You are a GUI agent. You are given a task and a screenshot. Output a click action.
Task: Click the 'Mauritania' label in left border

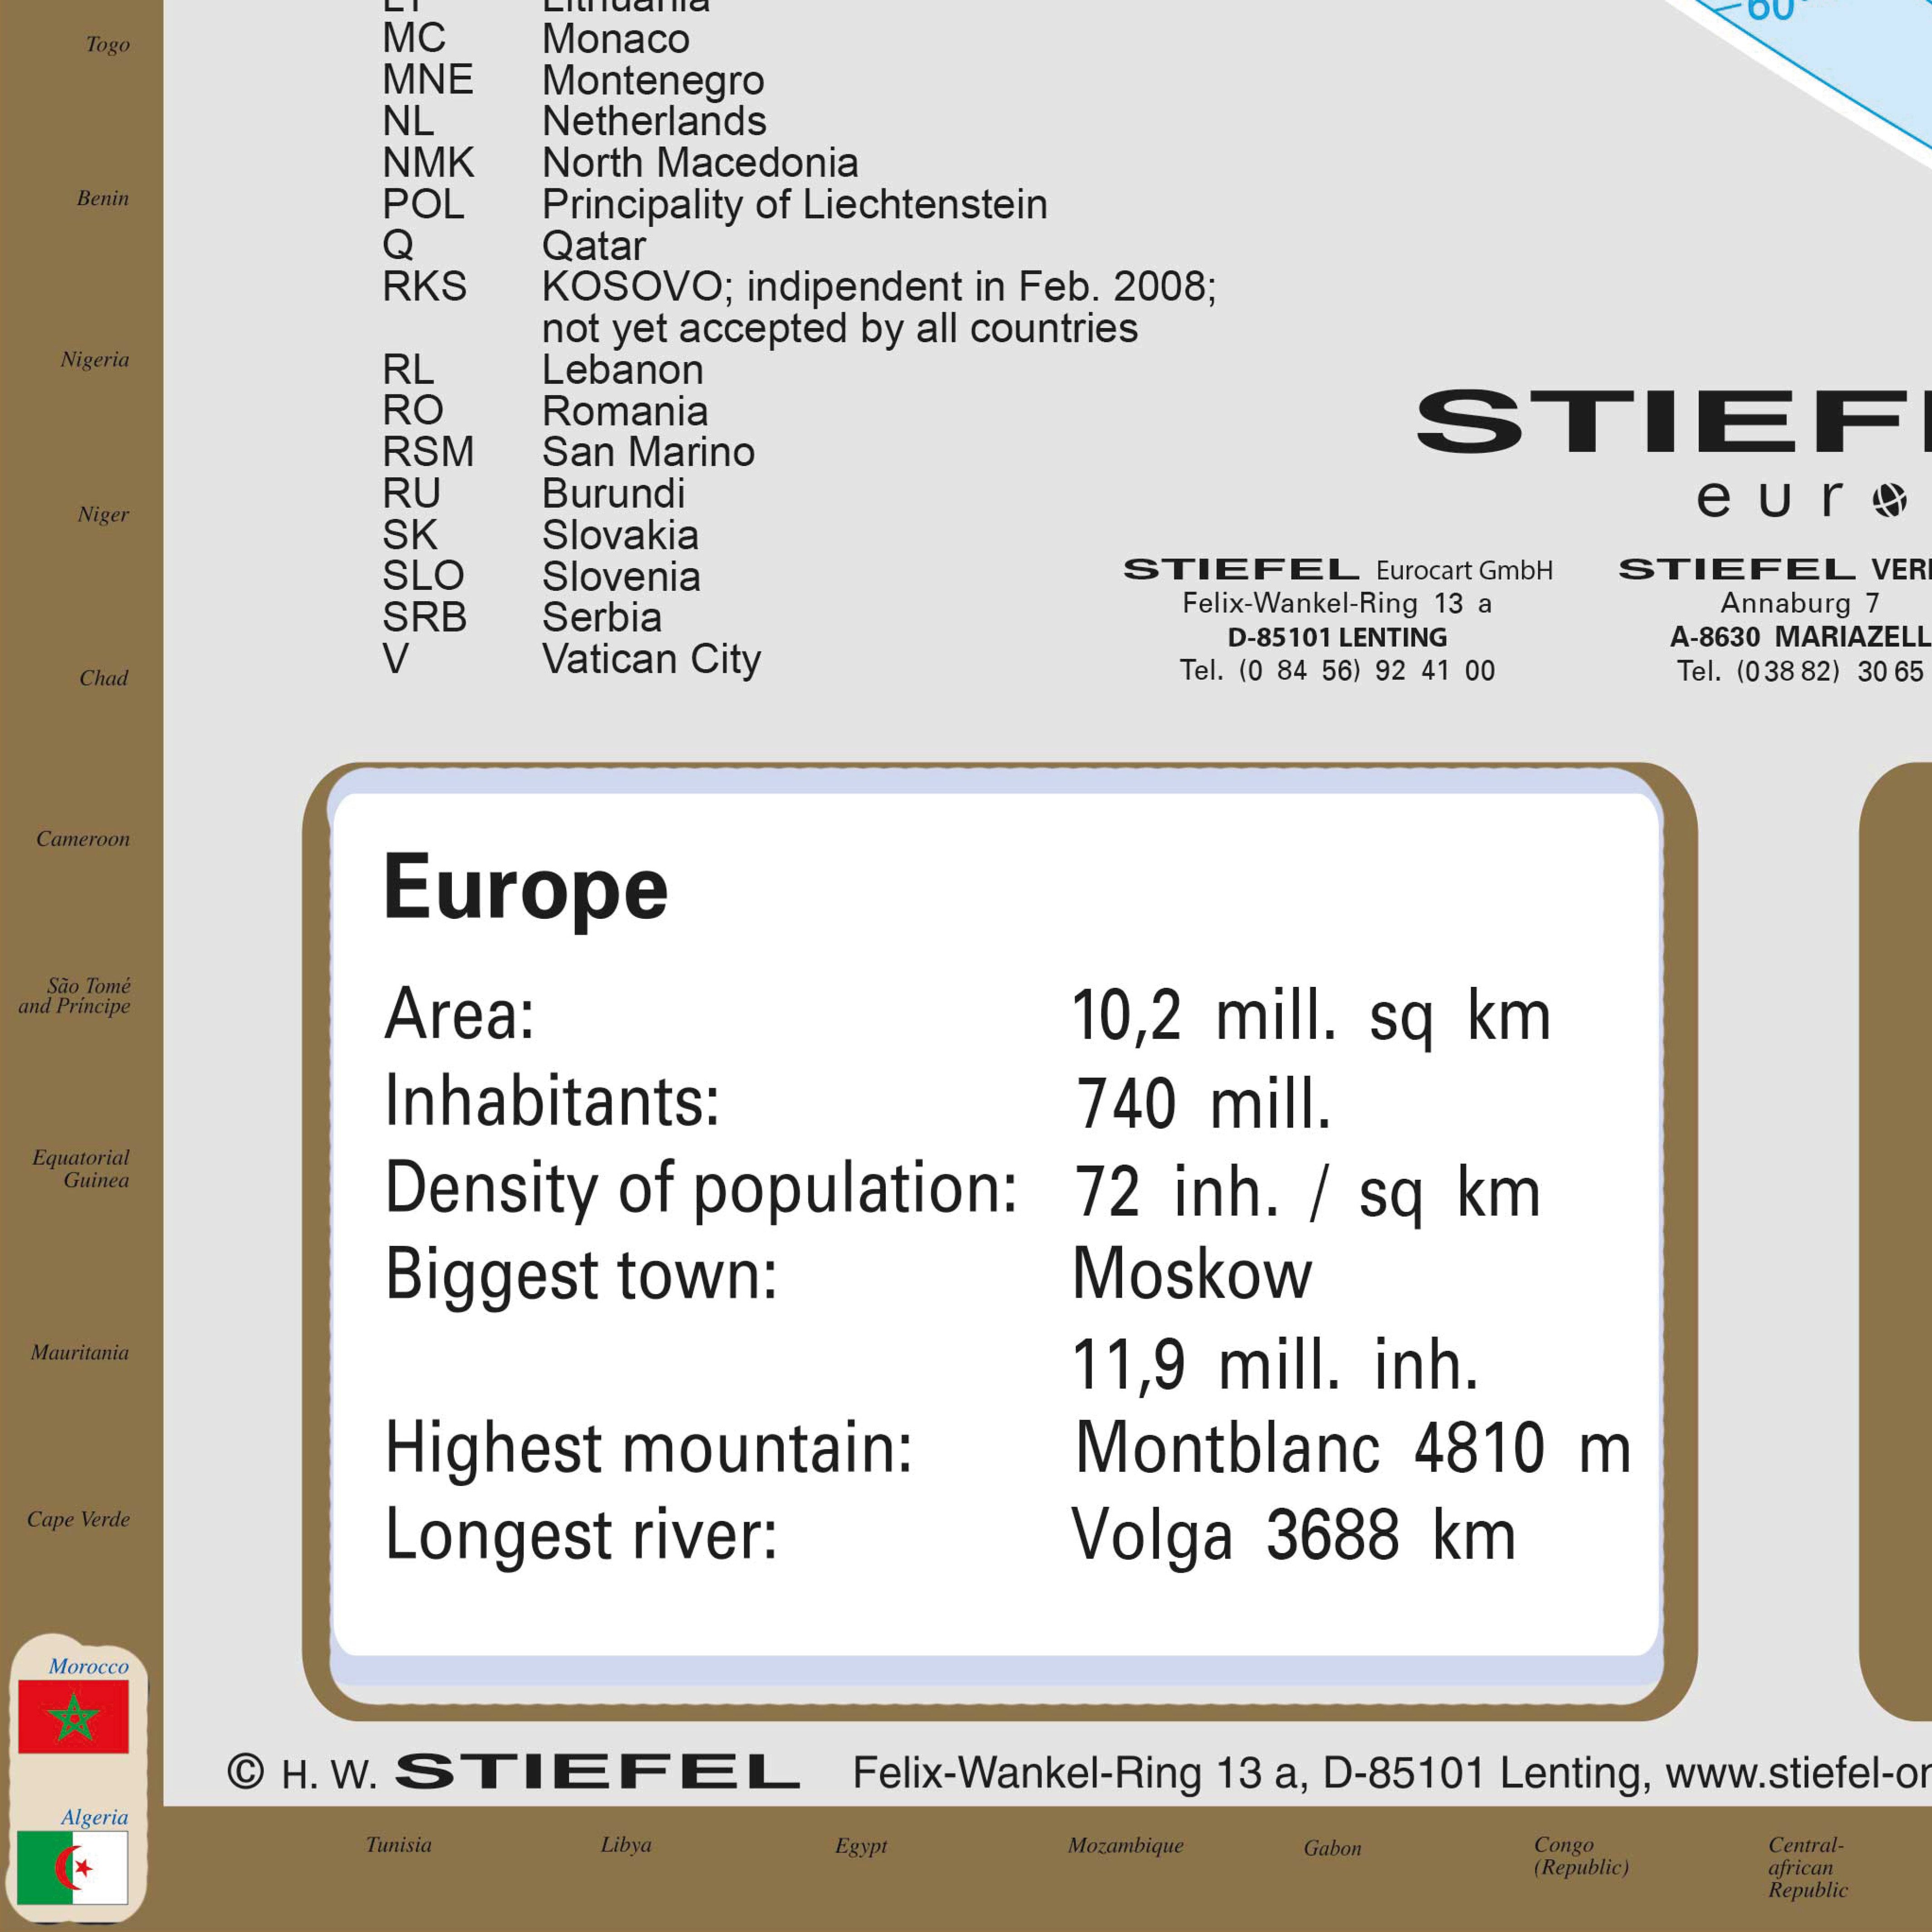[80, 1353]
